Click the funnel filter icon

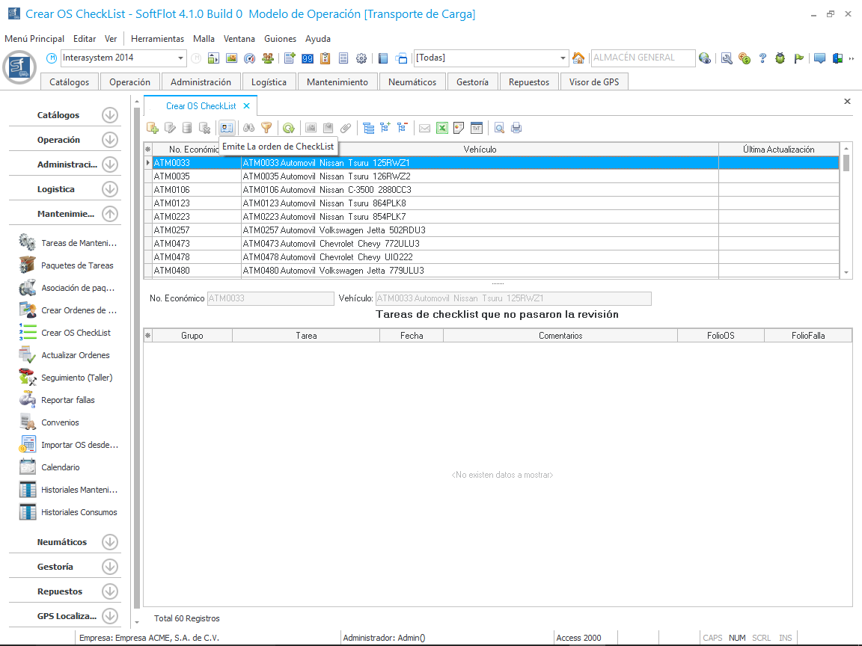[266, 128]
